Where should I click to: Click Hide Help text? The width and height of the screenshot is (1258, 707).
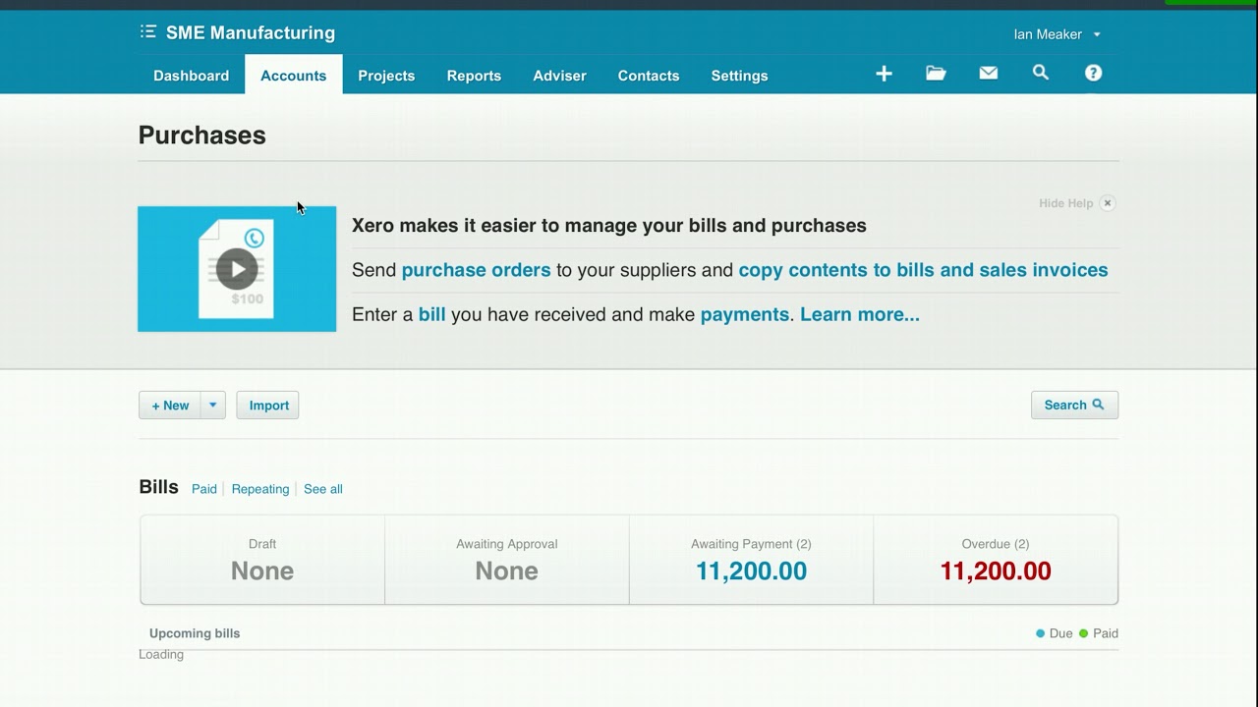tap(1065, 203)
